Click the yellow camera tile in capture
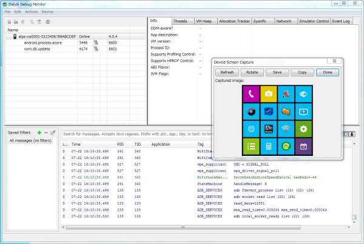Image resolution: width=364 pixels, height=244 pixels. (x=268, y=94)
